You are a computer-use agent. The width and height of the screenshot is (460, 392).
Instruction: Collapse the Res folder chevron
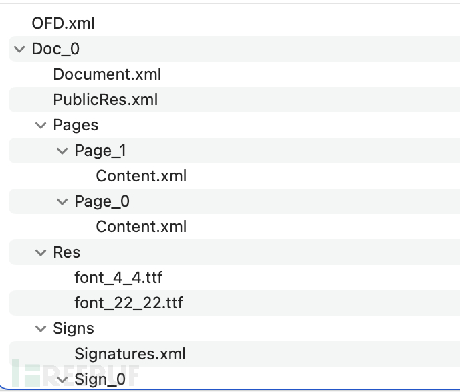41,252
